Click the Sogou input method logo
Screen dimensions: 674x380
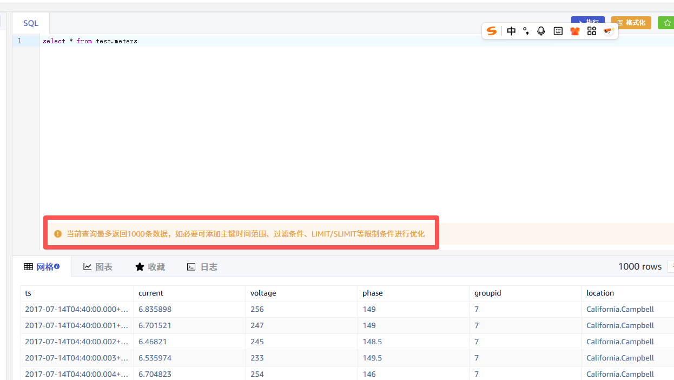(491, 31)
